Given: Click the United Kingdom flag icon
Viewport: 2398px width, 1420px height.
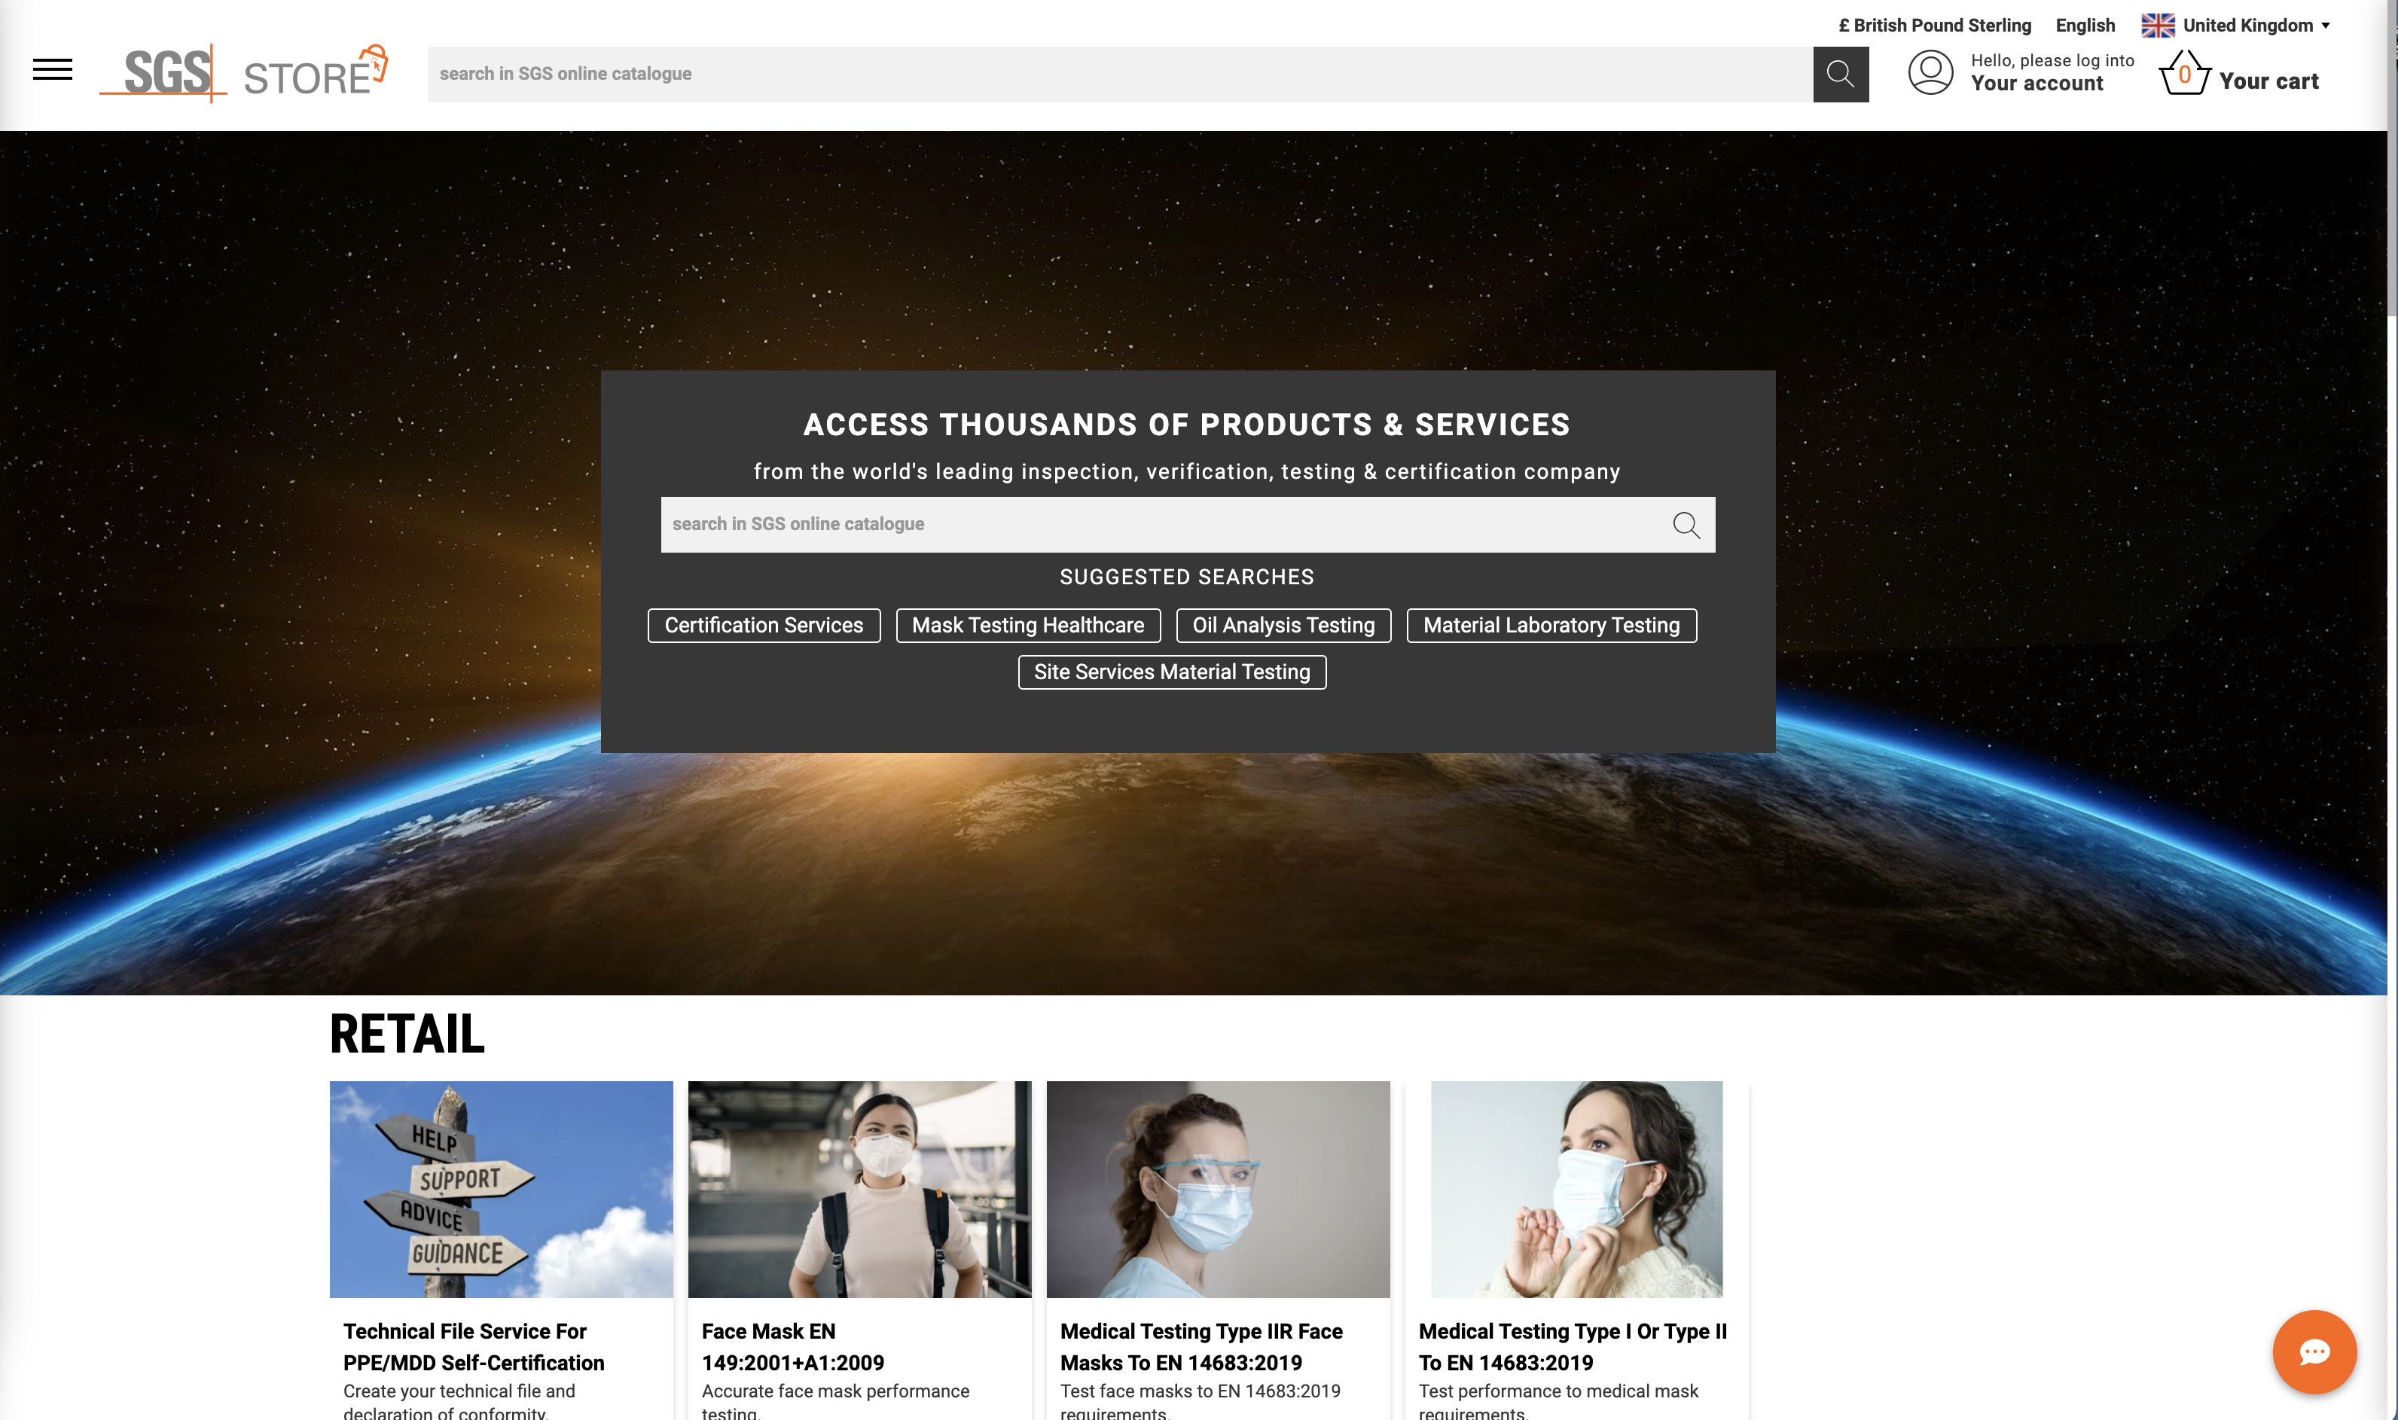Looking at the screenshot, I should (x=2158, y=25).
